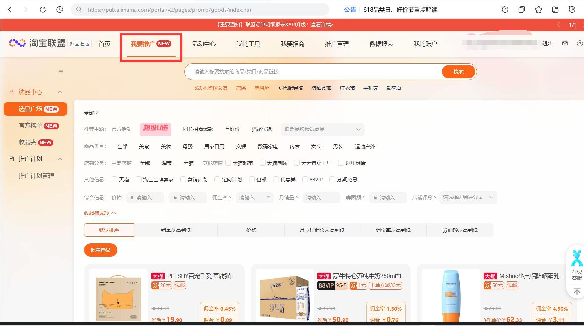
Task: Collapse filters via 收起筛选项
Action: [x=100, y=213]
